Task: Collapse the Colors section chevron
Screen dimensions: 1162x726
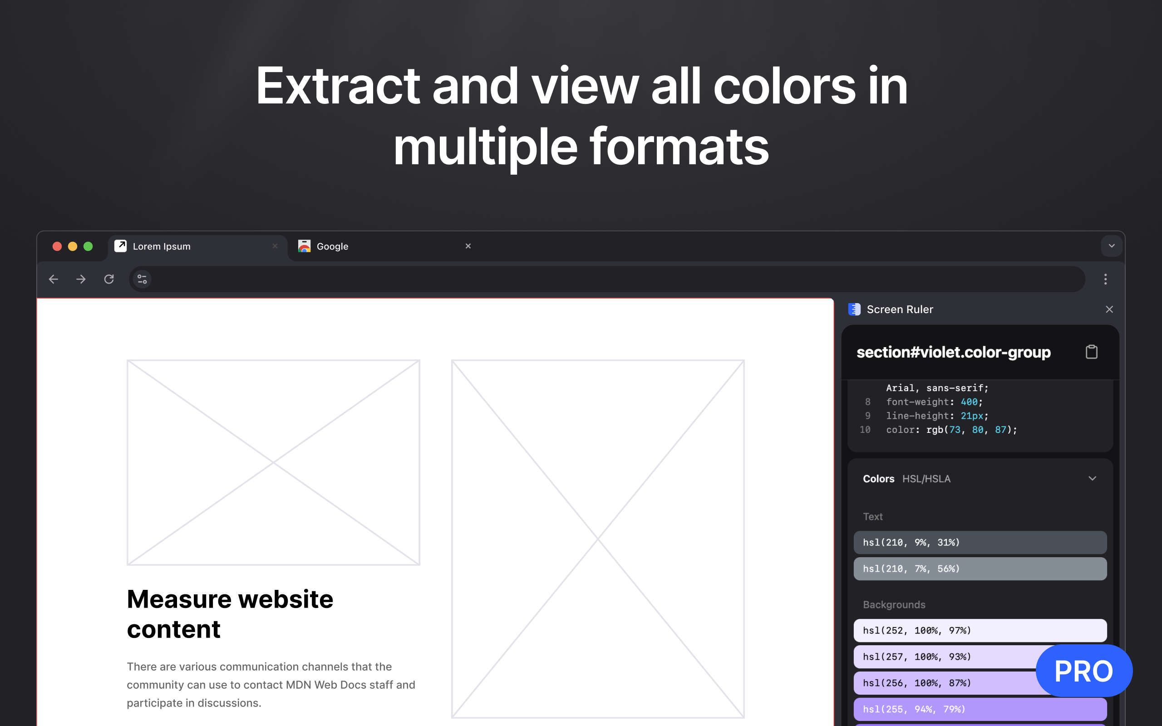Action: pos(1093,478)
